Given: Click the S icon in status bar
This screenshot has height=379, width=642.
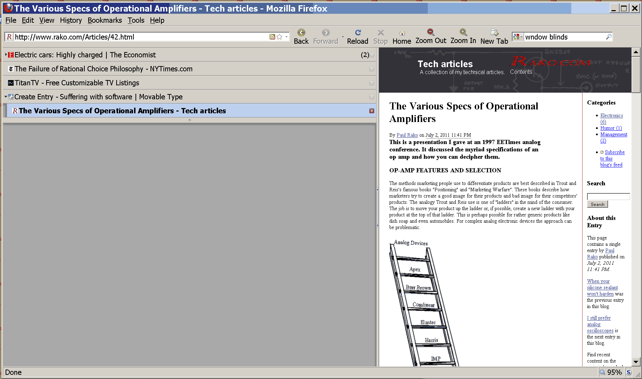Looking at the screenshot, I should point(629,372).
